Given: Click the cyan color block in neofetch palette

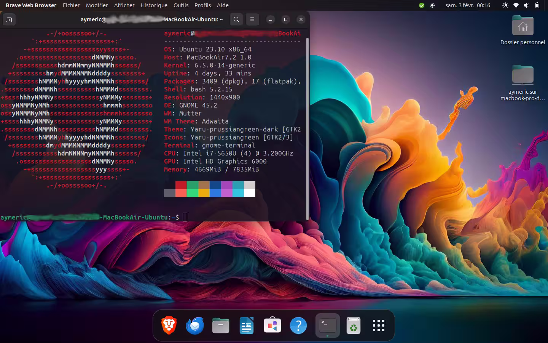Looking at the screenshot, I should (238, 185).
